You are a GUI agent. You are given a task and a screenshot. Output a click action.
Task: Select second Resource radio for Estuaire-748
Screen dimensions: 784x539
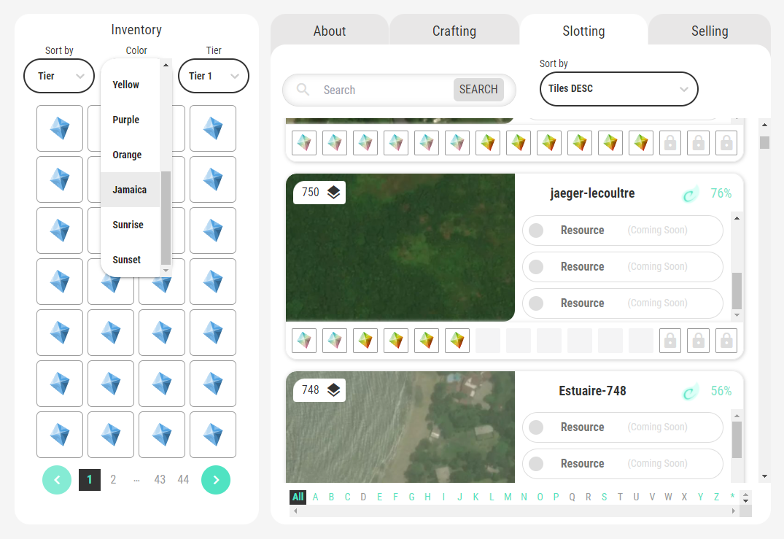click(536, 464)
